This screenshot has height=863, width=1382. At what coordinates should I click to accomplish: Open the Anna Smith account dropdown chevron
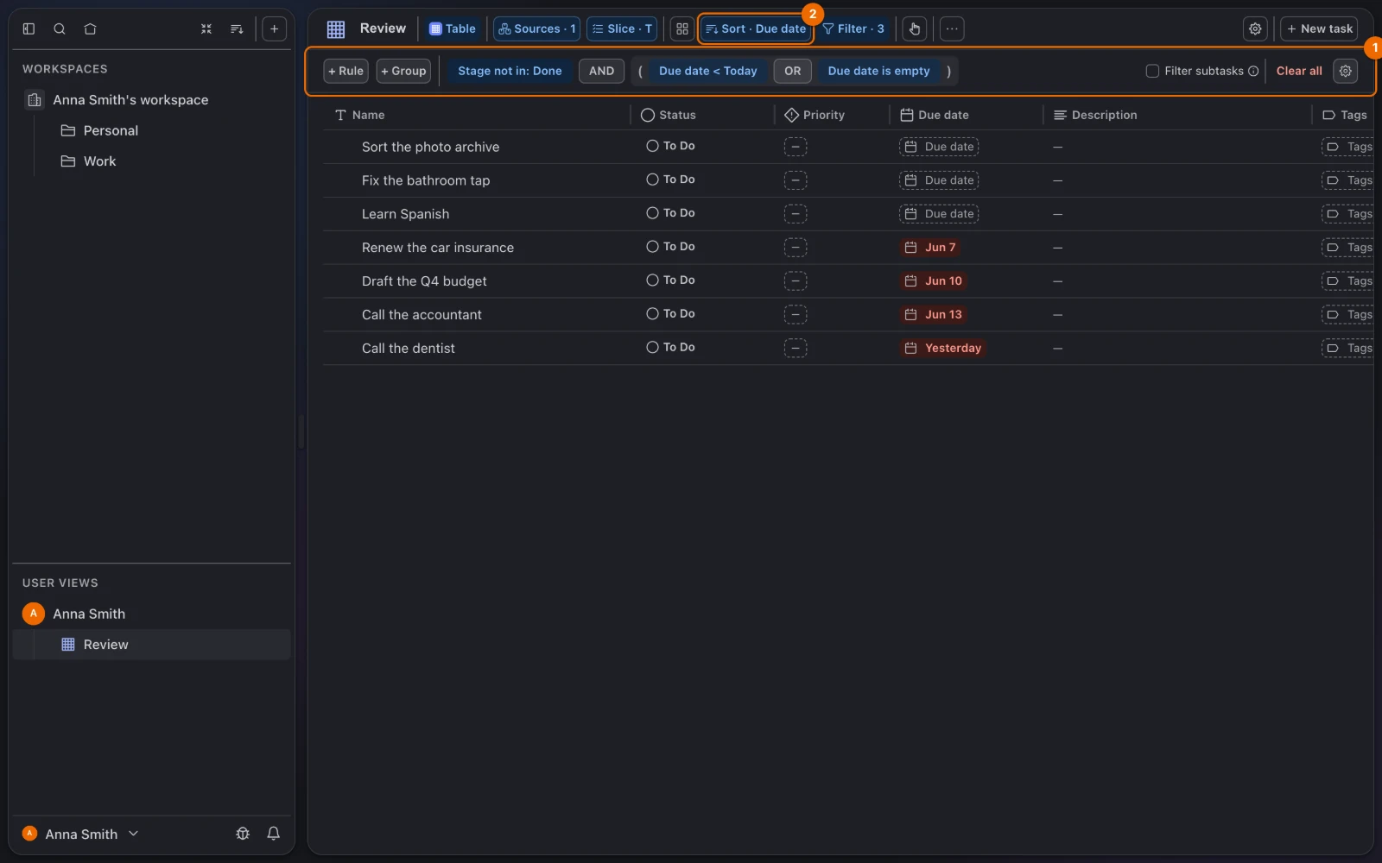pyautogui.click(x=133, y=834)
